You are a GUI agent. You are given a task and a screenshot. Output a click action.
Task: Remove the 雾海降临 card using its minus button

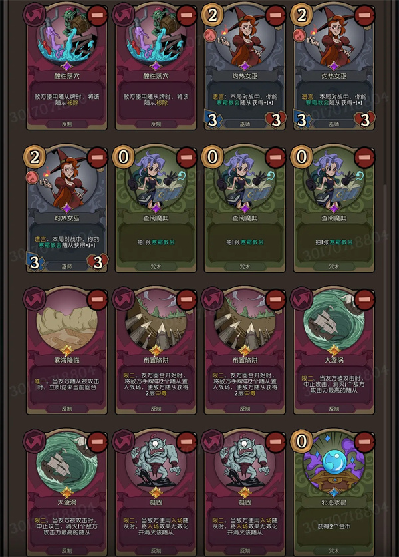pos(97,300)
